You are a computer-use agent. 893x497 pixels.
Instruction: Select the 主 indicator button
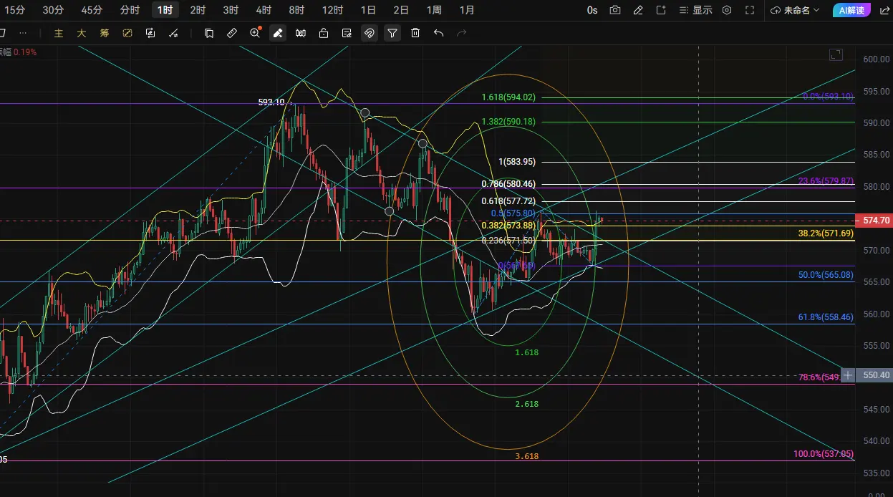[59, 33]
